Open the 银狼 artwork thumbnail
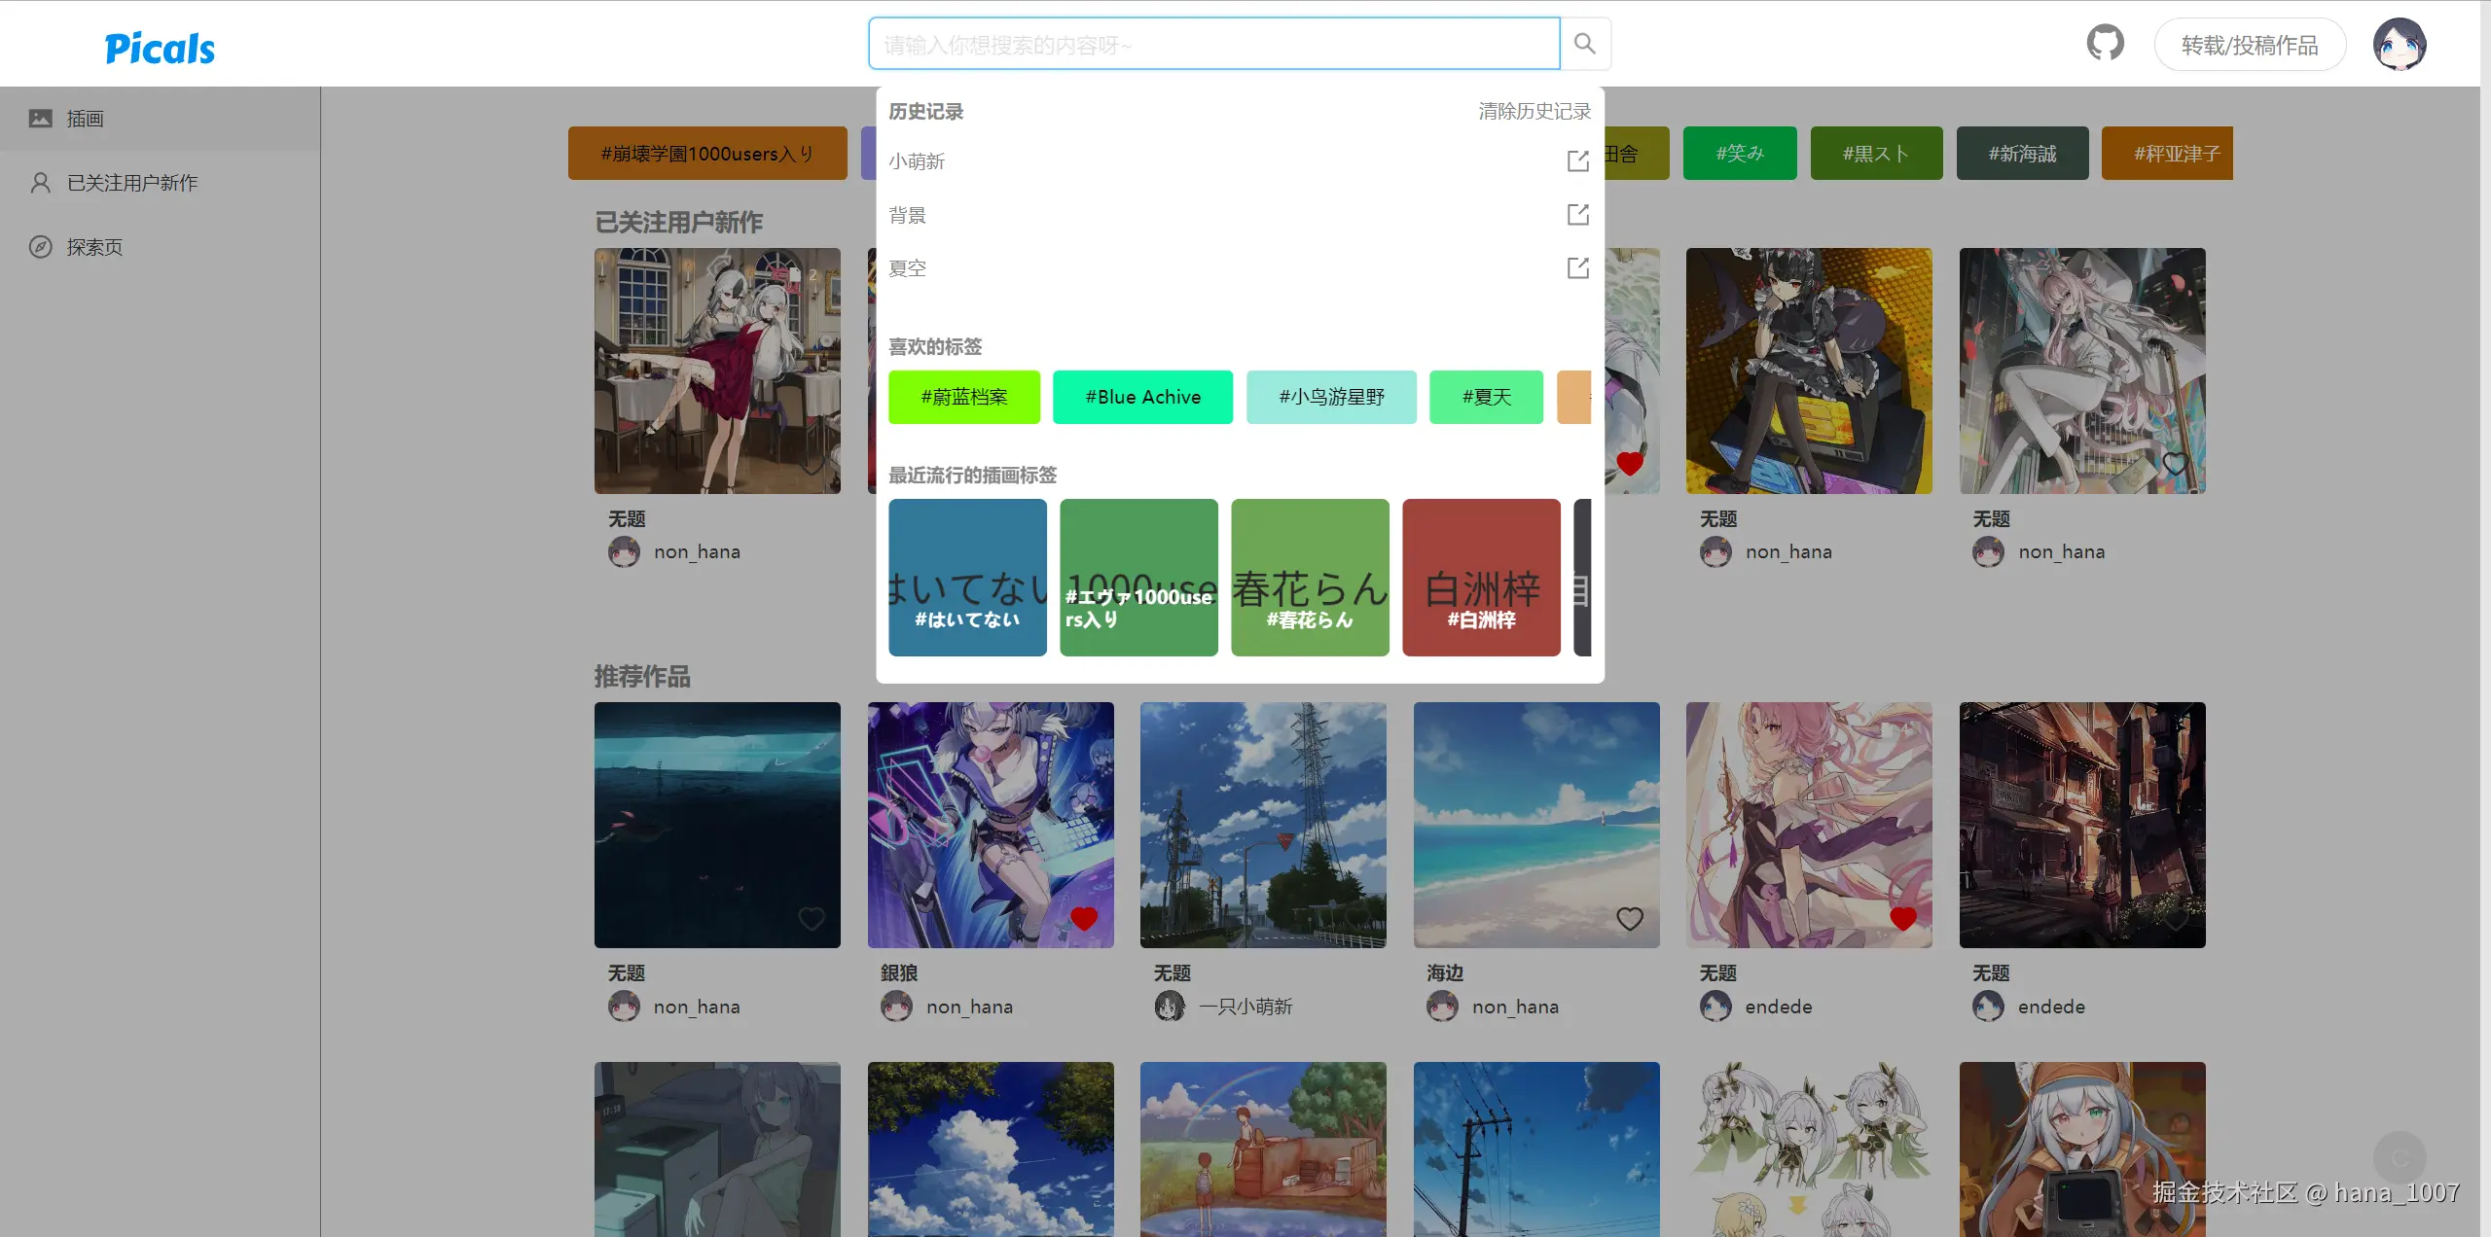Screen dimensions: 2491x1237 click(991, 826)
